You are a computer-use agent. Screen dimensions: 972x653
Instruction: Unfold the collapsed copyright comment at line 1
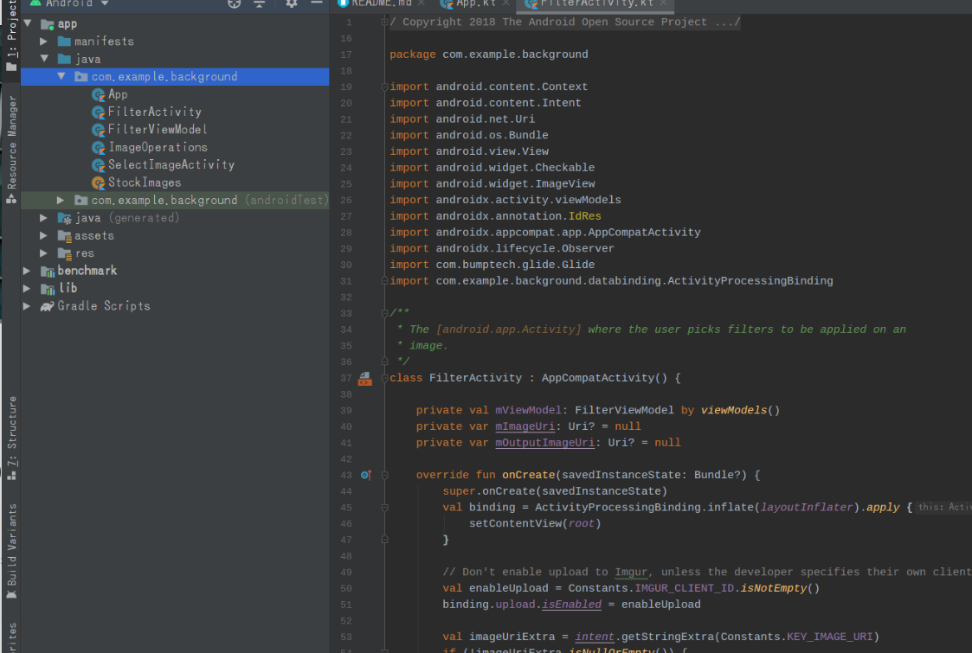tap(384, 22)
